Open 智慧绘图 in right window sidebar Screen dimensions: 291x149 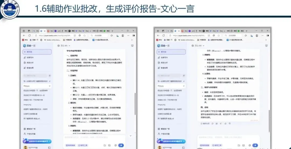point(163,68)
